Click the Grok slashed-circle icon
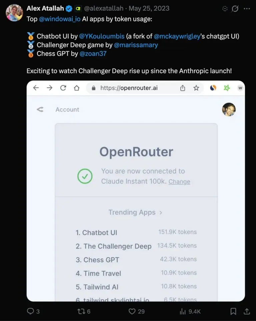This screenshot has width=256, height=321. 235,9
